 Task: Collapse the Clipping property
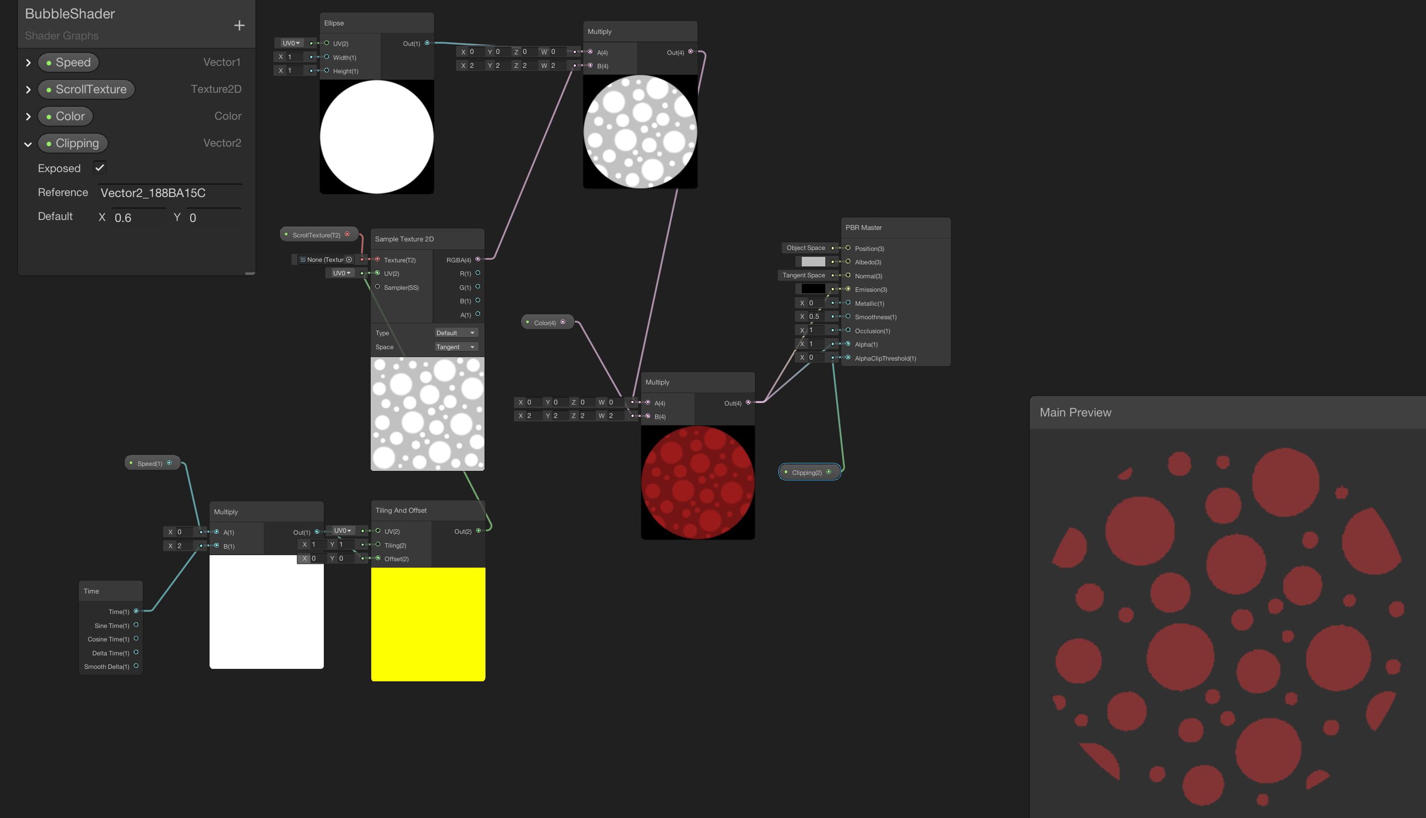[28, 144]
